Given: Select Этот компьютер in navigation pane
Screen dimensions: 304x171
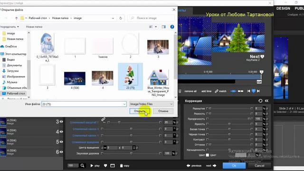Looking at the screenshot, I should tap(16, 54).
